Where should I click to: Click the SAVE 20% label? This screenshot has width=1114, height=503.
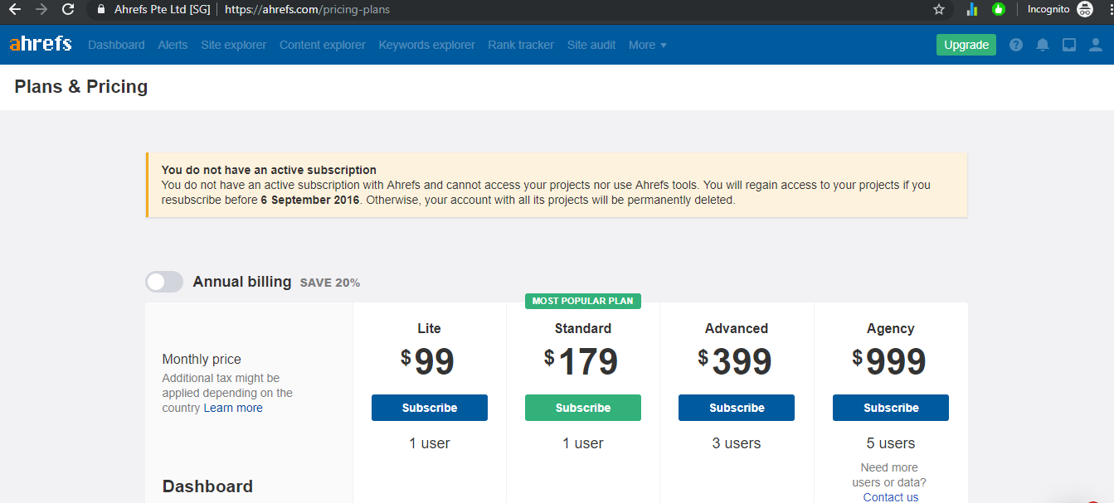(330, 283)
